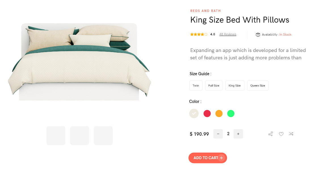313x173 pixels.
Task: View the third product thumbnail
Action: point(103,136)
